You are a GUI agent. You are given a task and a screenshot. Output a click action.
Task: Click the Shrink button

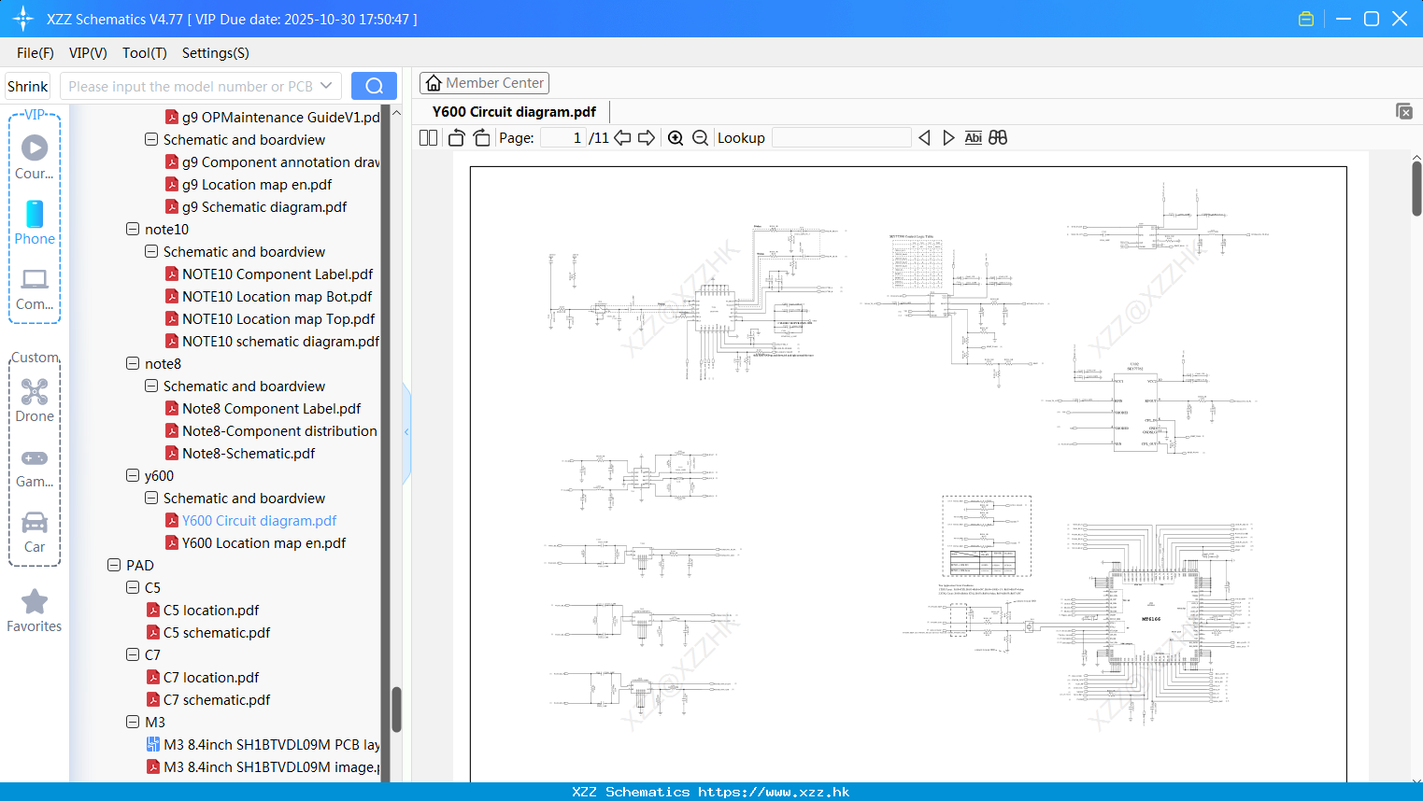[28, 86]
